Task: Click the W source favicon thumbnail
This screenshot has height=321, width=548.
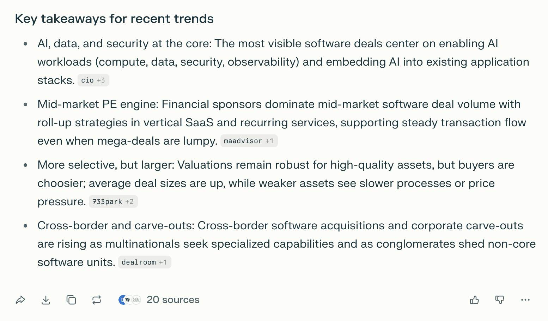Action: [129, 299]
